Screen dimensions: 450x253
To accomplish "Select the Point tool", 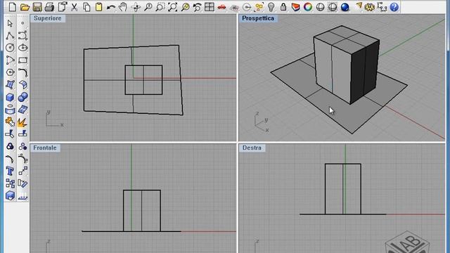I will click(22, 23).
